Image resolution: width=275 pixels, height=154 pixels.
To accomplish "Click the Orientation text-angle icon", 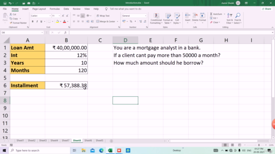I will 88,16.
